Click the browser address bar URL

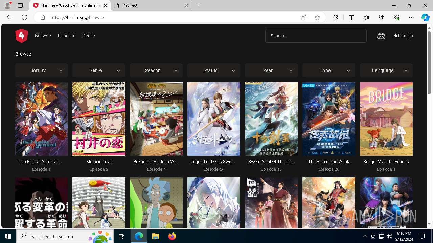(x=77, y=17)
